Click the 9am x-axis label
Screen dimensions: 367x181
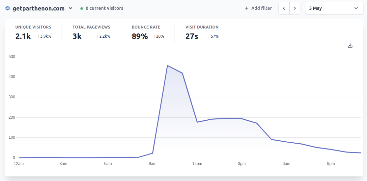click(153, 164)
